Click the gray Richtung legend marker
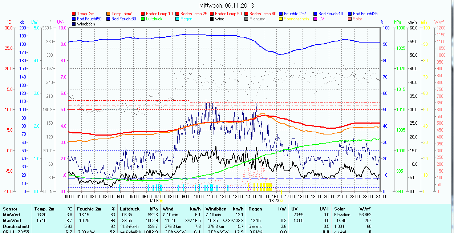Viewport: 454px width, 233px height. click(x=247, y=19)
